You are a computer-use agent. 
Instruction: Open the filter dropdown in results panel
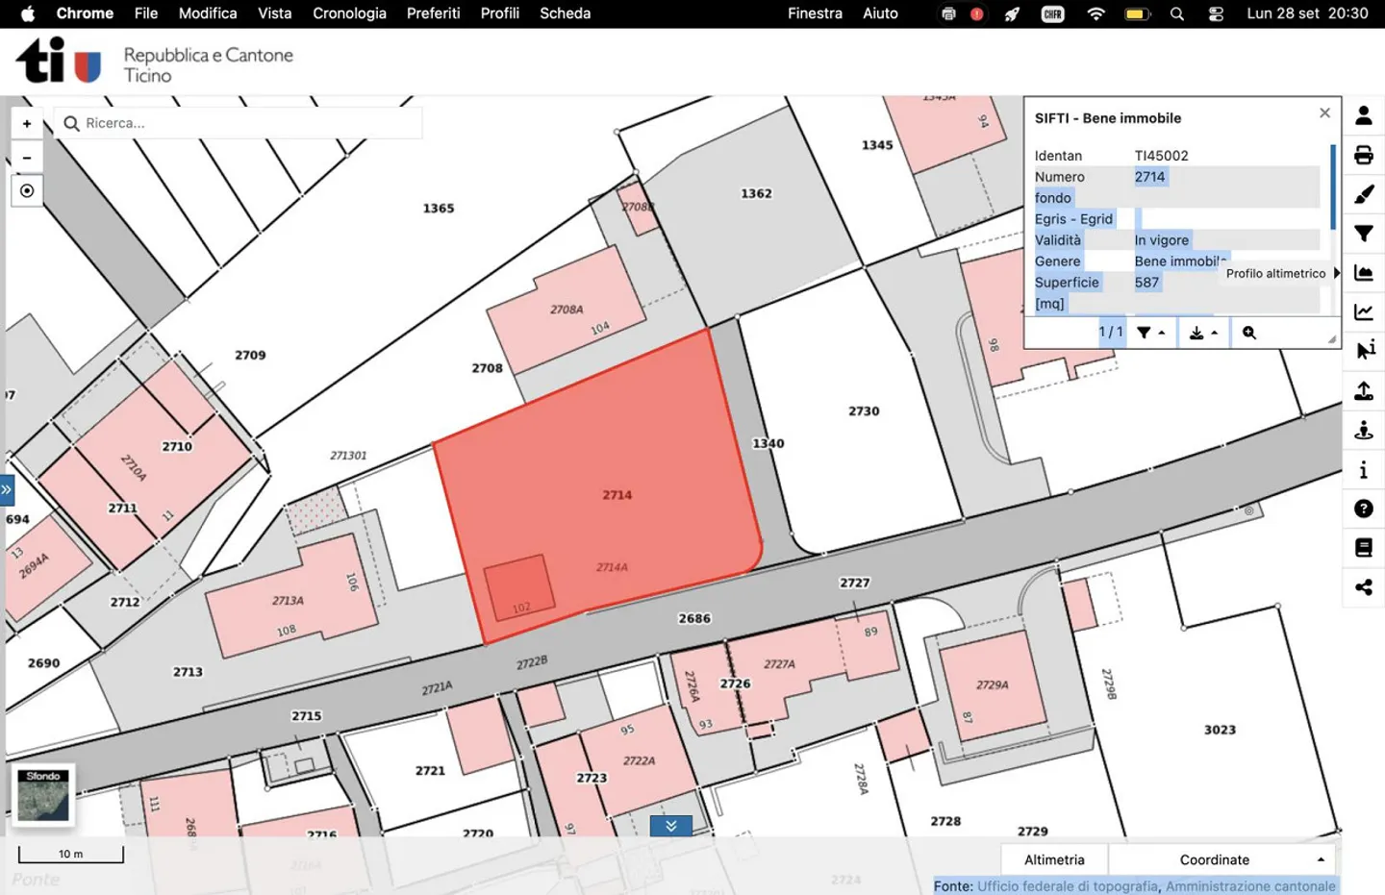pos(1150,333)
